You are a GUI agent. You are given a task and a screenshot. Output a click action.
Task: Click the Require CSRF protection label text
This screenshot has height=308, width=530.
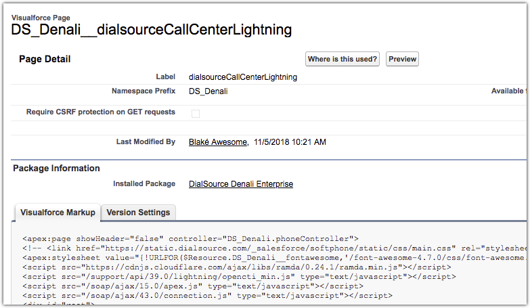tap(101, 112)
